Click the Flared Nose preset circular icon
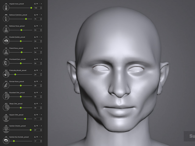195x146 pixels. [6, 52]
